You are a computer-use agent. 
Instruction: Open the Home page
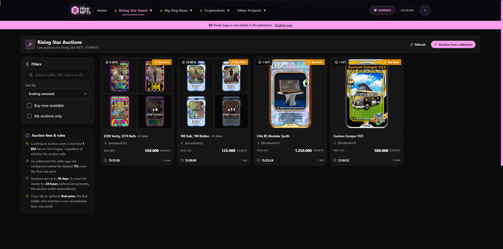click(x=102, y=10)
